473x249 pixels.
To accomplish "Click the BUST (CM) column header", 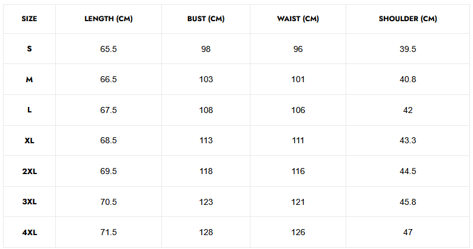I will tap(206, 19).
